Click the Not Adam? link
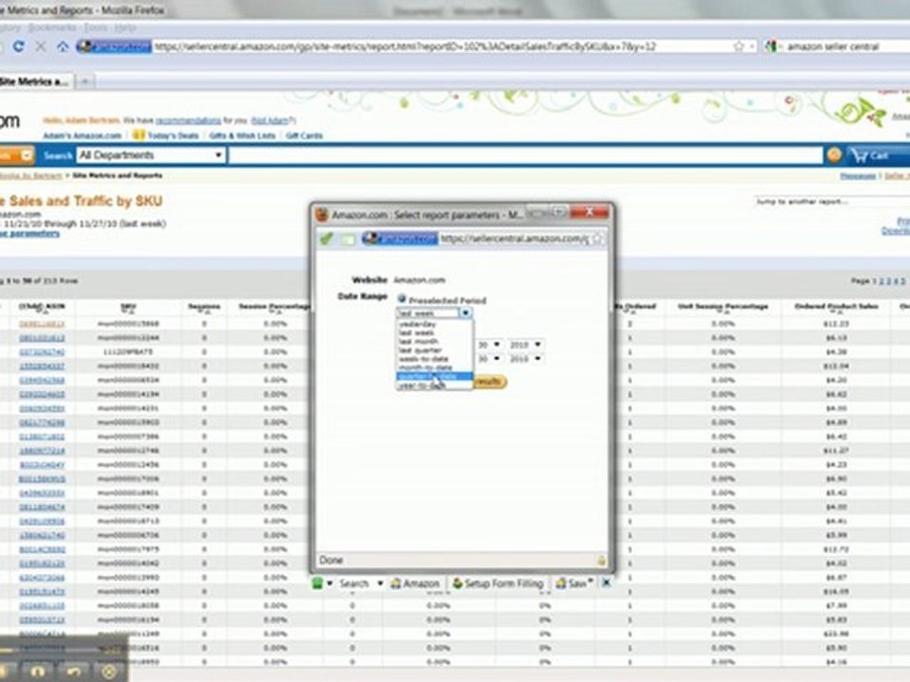 [272, 120]
